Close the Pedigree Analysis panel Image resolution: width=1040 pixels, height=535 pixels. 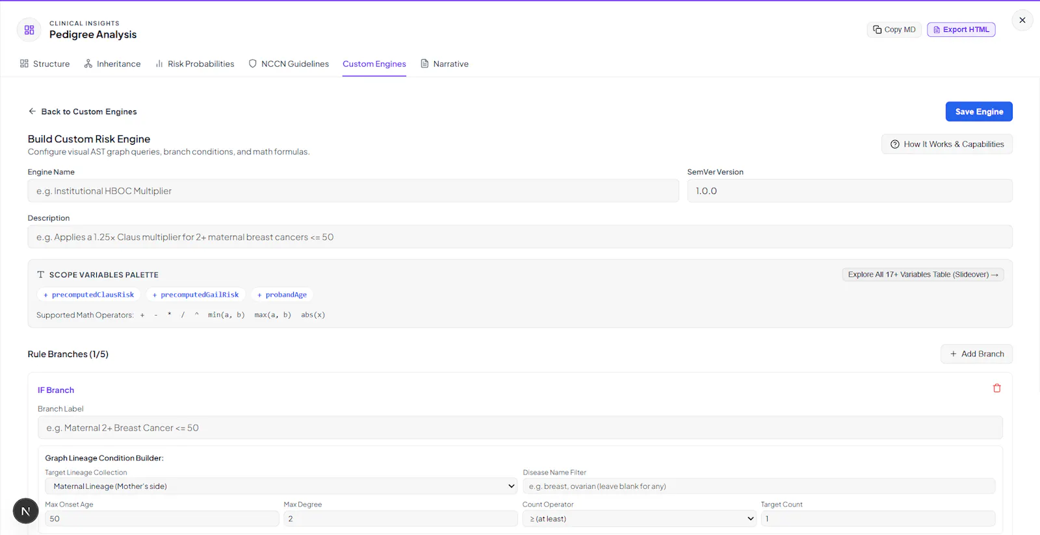click(1022, 20)
